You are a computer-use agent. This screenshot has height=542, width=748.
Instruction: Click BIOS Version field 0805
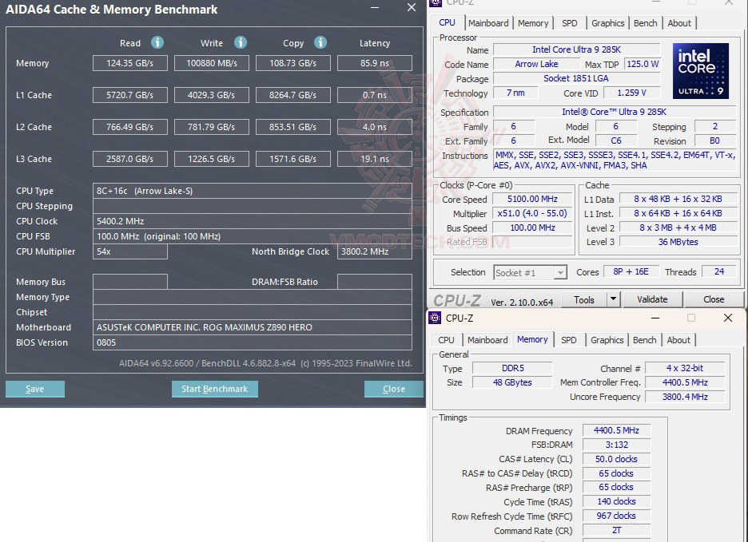253,342
